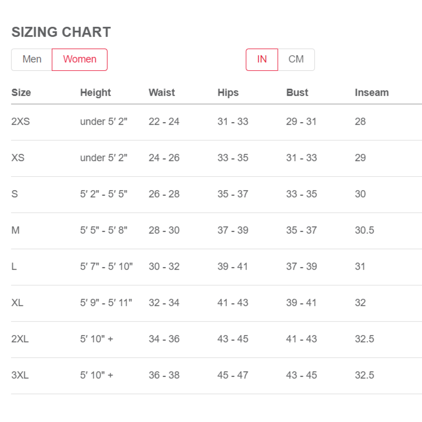Select the XL size row label
The width and height of the screenshot is (422, 422).
pos(17,303)
